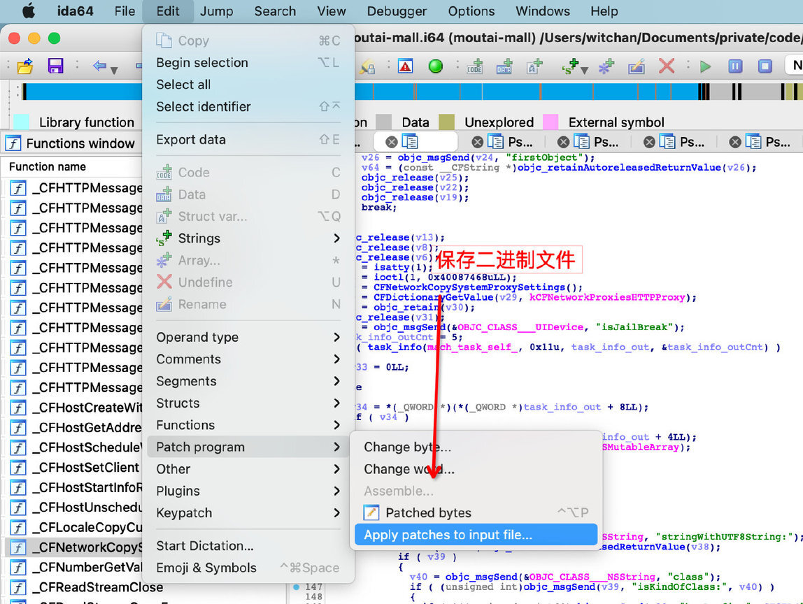This screenshot has height=604, width=803.
Task: Select the _CFNetworkCopyS function row
Action: coord(74,547)
